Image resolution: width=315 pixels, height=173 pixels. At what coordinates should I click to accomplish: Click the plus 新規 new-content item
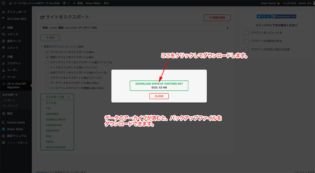click(78, 3)
